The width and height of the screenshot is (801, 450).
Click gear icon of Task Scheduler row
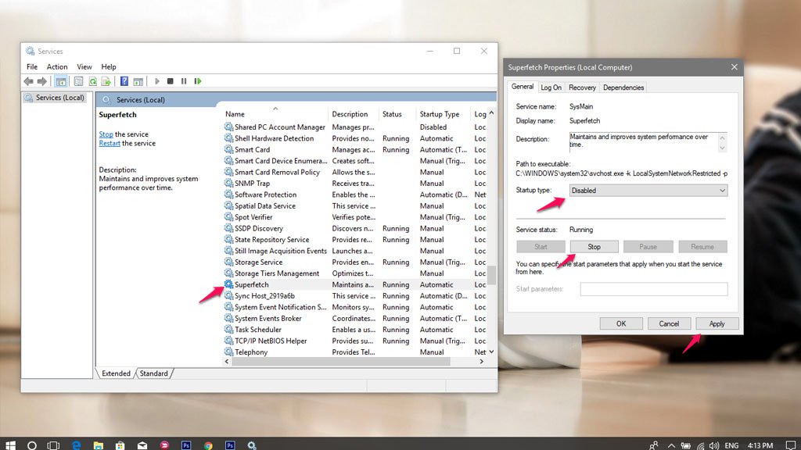tap(229, 329)
